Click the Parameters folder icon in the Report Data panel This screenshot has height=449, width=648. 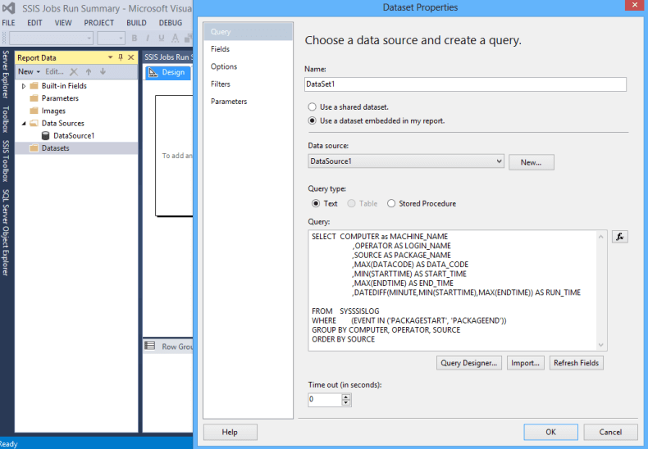(x=34, y=98)
